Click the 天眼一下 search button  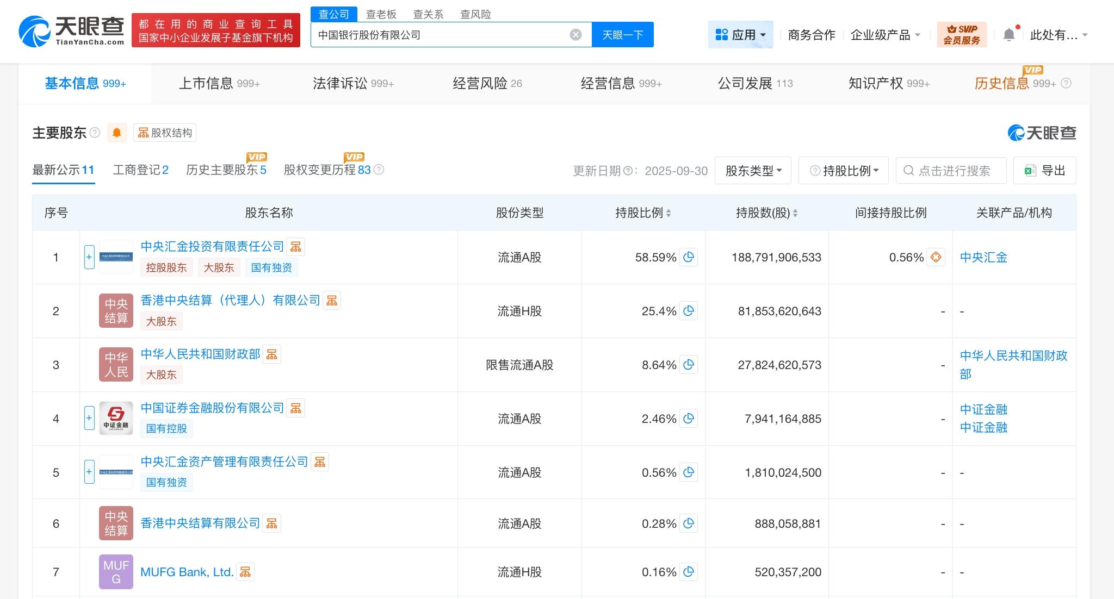click(622, 35)
